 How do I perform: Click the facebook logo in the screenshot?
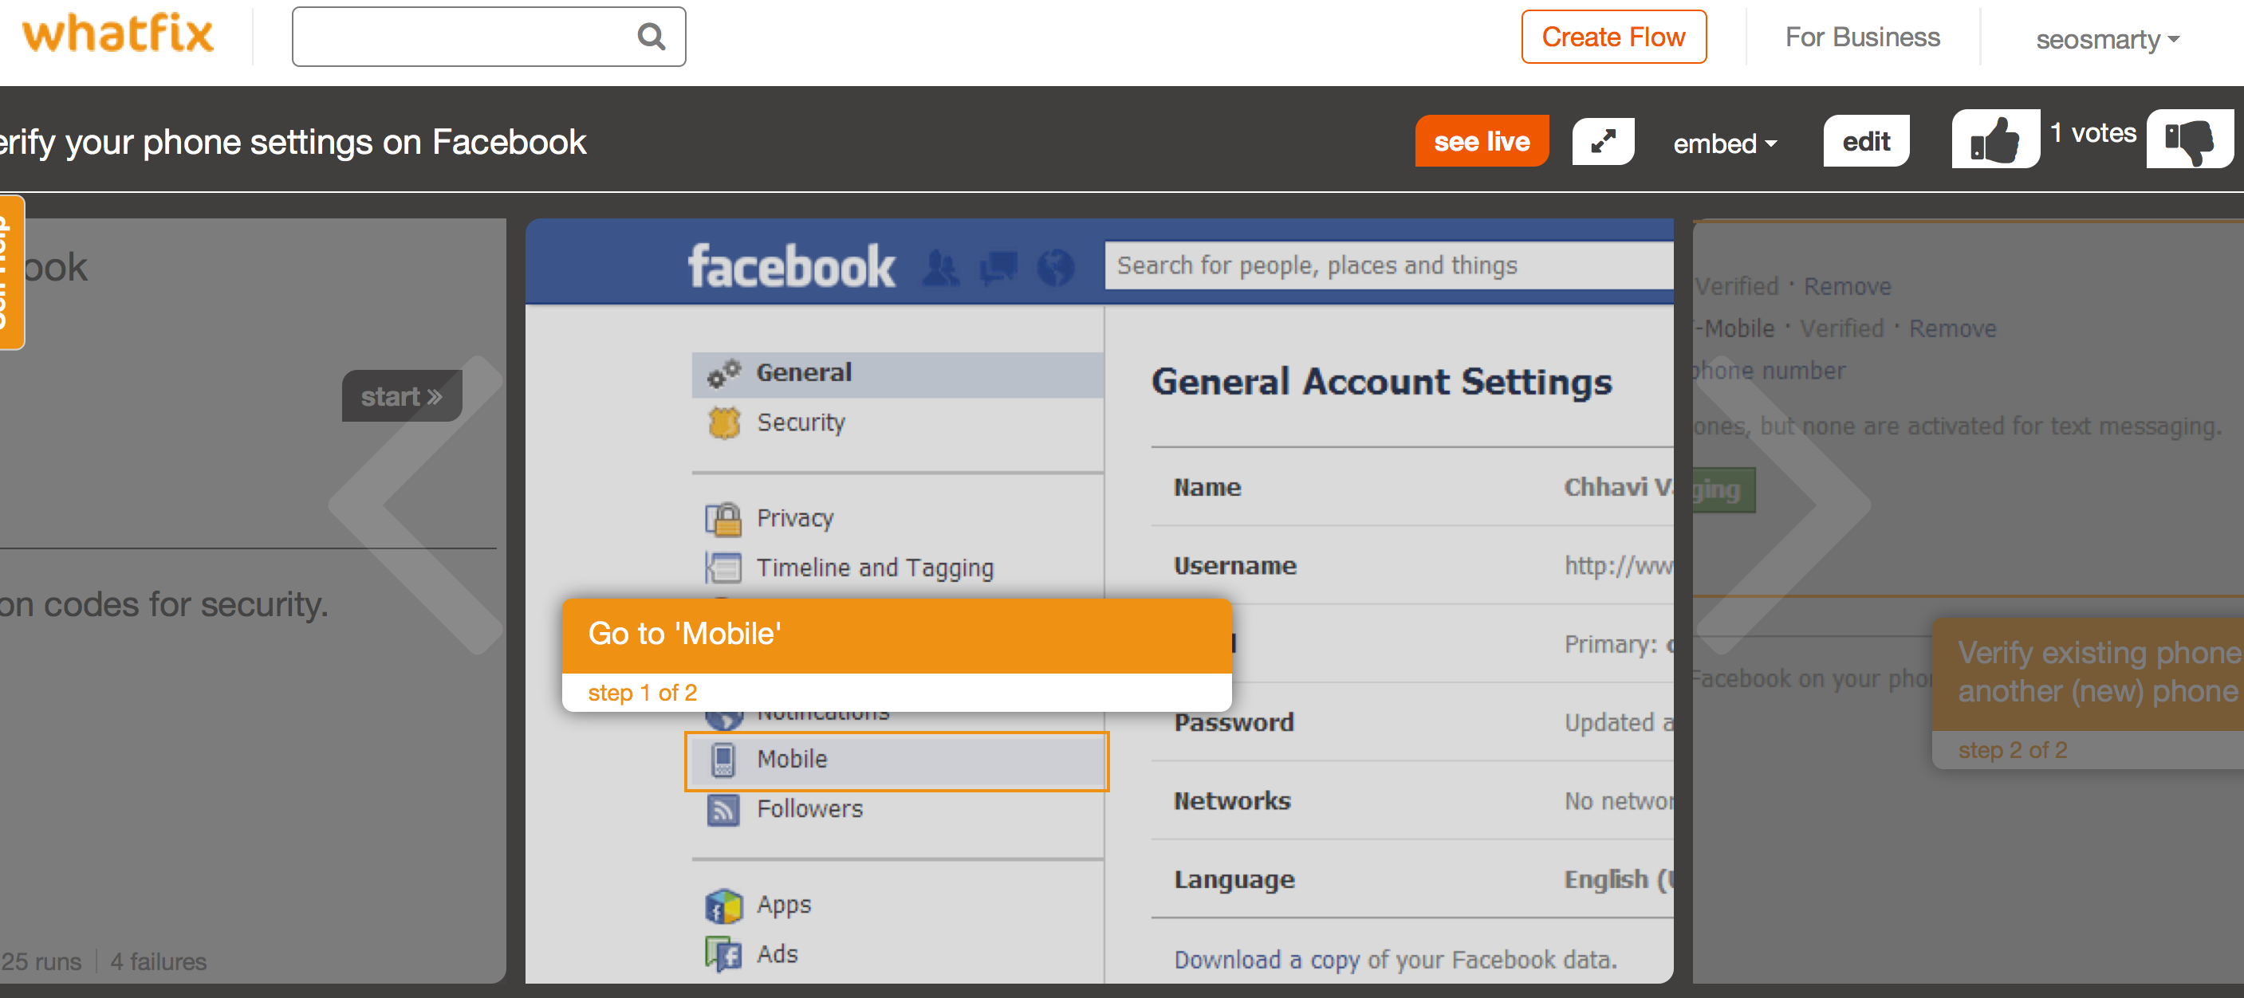click(x=790, y=266)
